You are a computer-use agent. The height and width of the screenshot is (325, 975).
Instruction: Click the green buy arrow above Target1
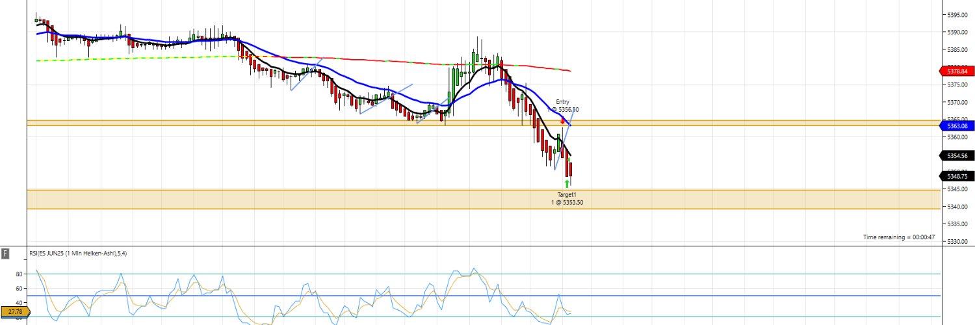[567, 184]
